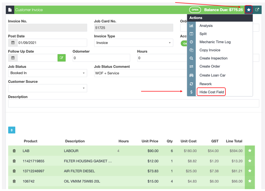Screen dimensions: 265x191
Task: Click product code 11421719855
Action: (x=34, y=161)
